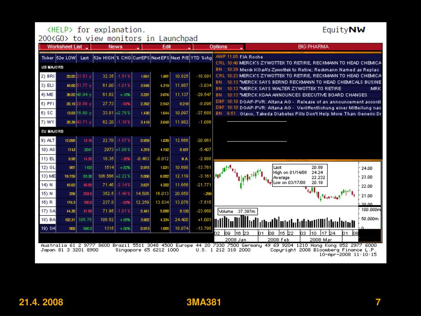Click PFI's 20.89 last price cell

[84, 104]
